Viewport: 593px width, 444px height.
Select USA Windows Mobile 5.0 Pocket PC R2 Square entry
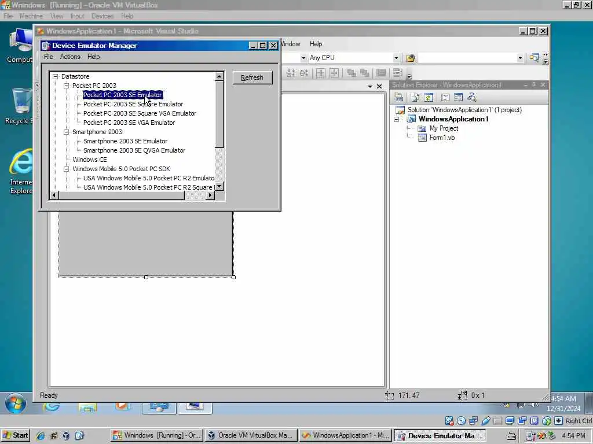(x=149, y=187)
